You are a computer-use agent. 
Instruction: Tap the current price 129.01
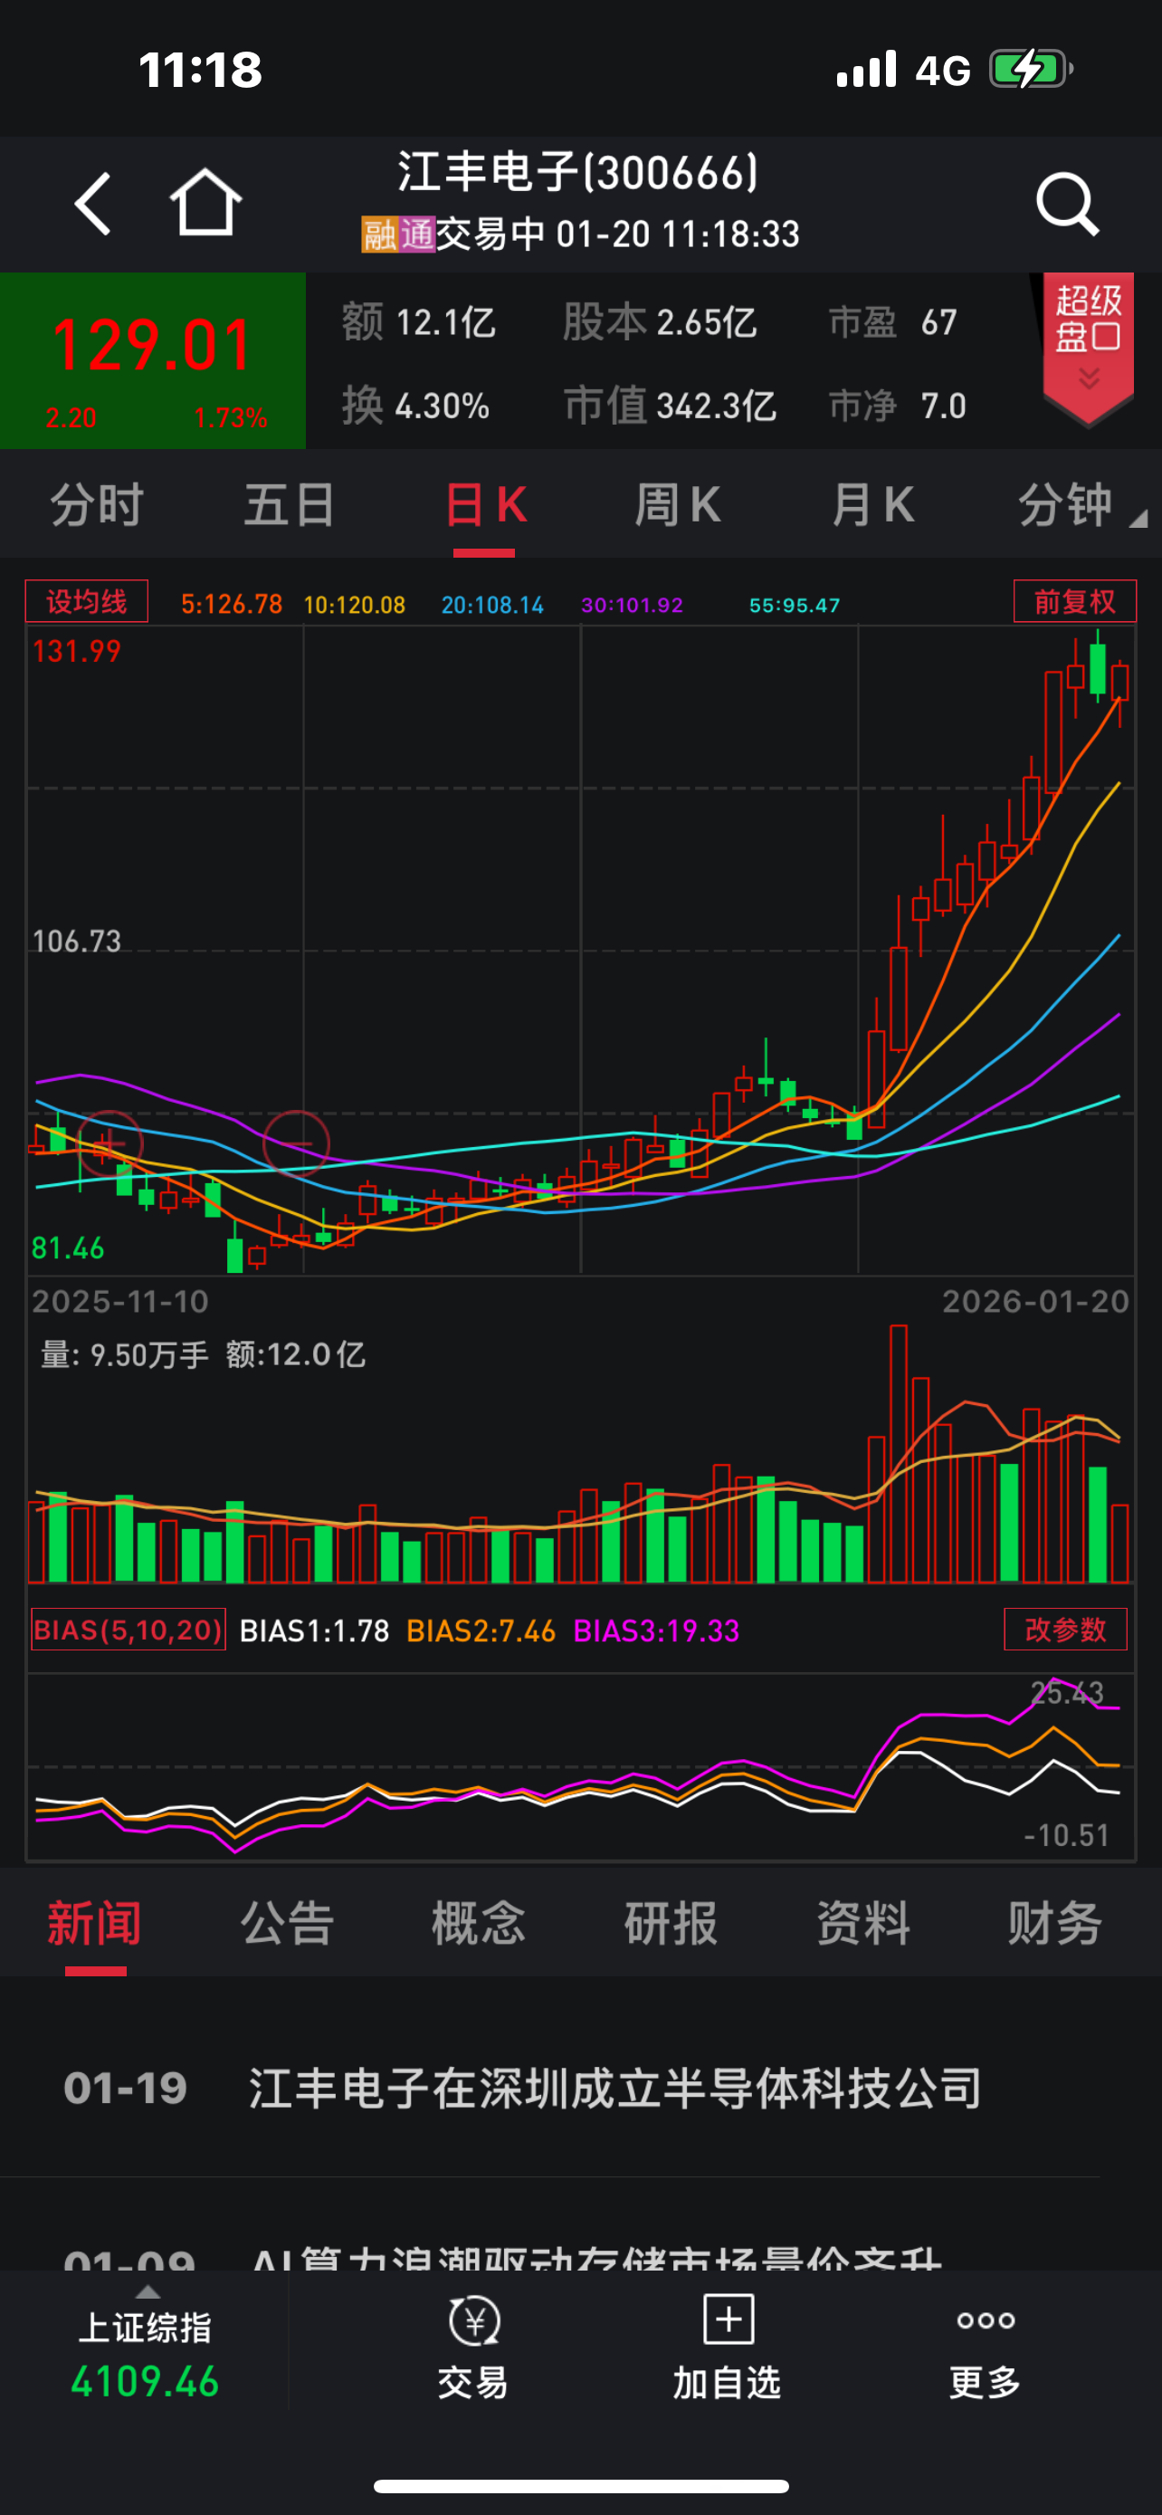coord(152,346)
